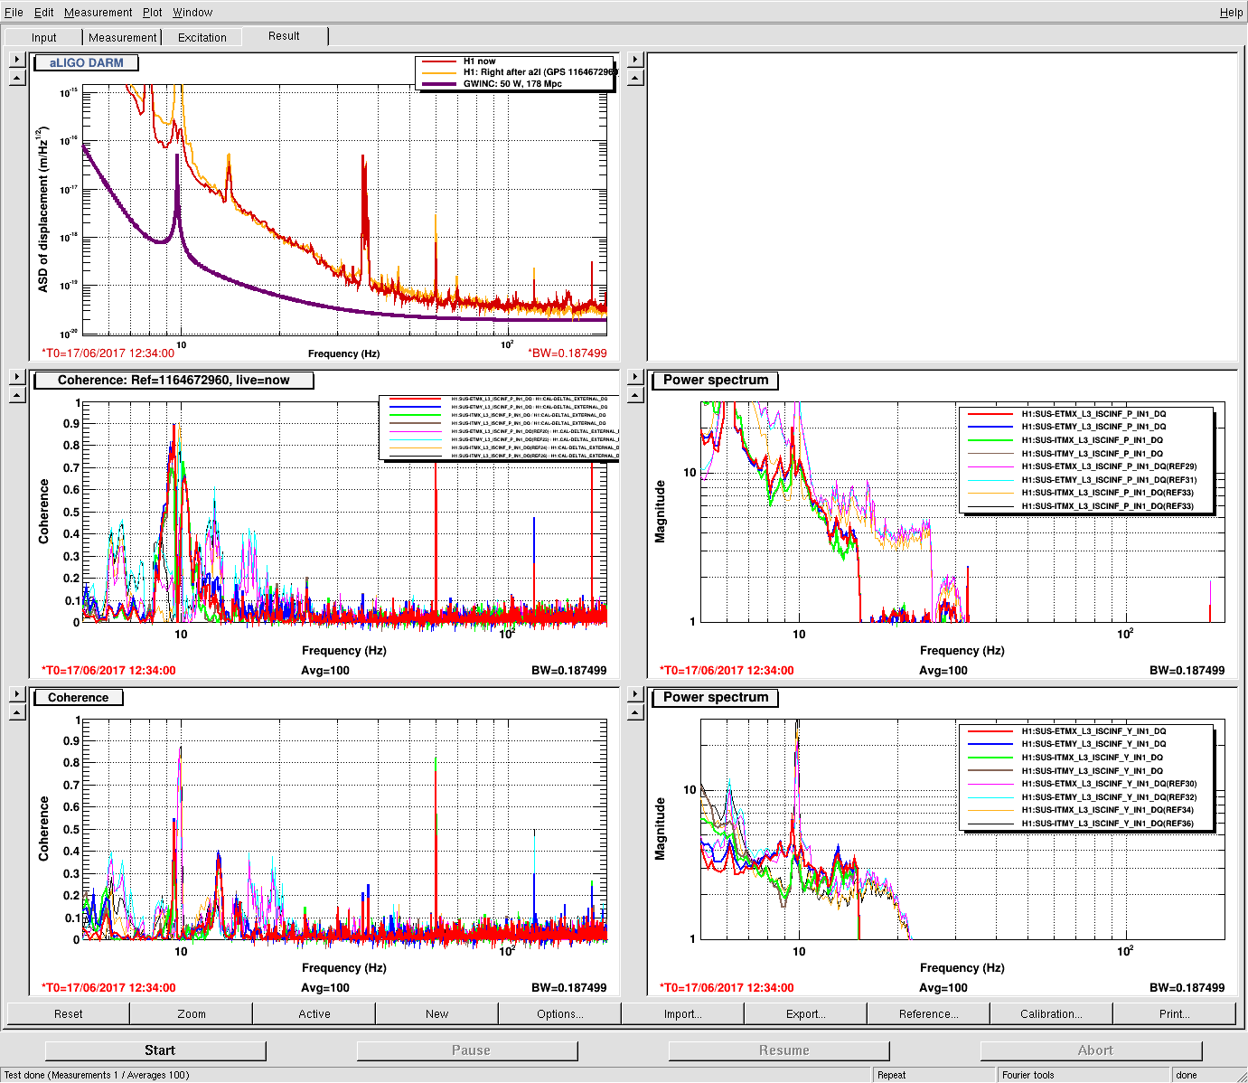Viewport: 1248px width, 1083px height.
Task: Click up-arrow button beside Coherence Ref=1164672960 plot
Action: 16,395
